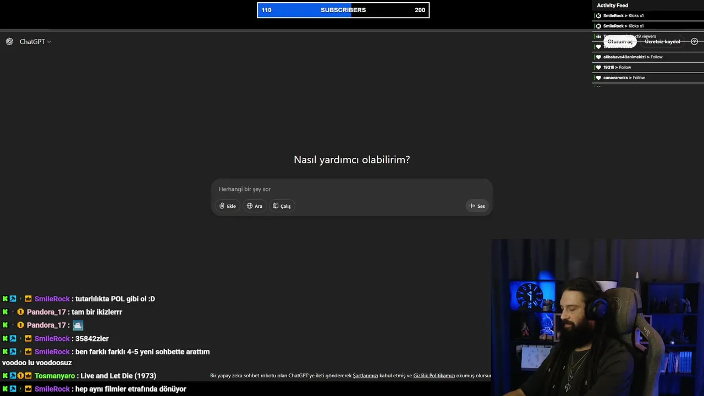
Task: Click SmileRock's 'tutarlılıkta POL gibi ol' message
Action: click(x=115, y=299)
